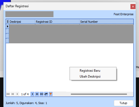Sort by the Deskripsi column header
This screenshot has height=107, width=139.
tap(22, 22)
